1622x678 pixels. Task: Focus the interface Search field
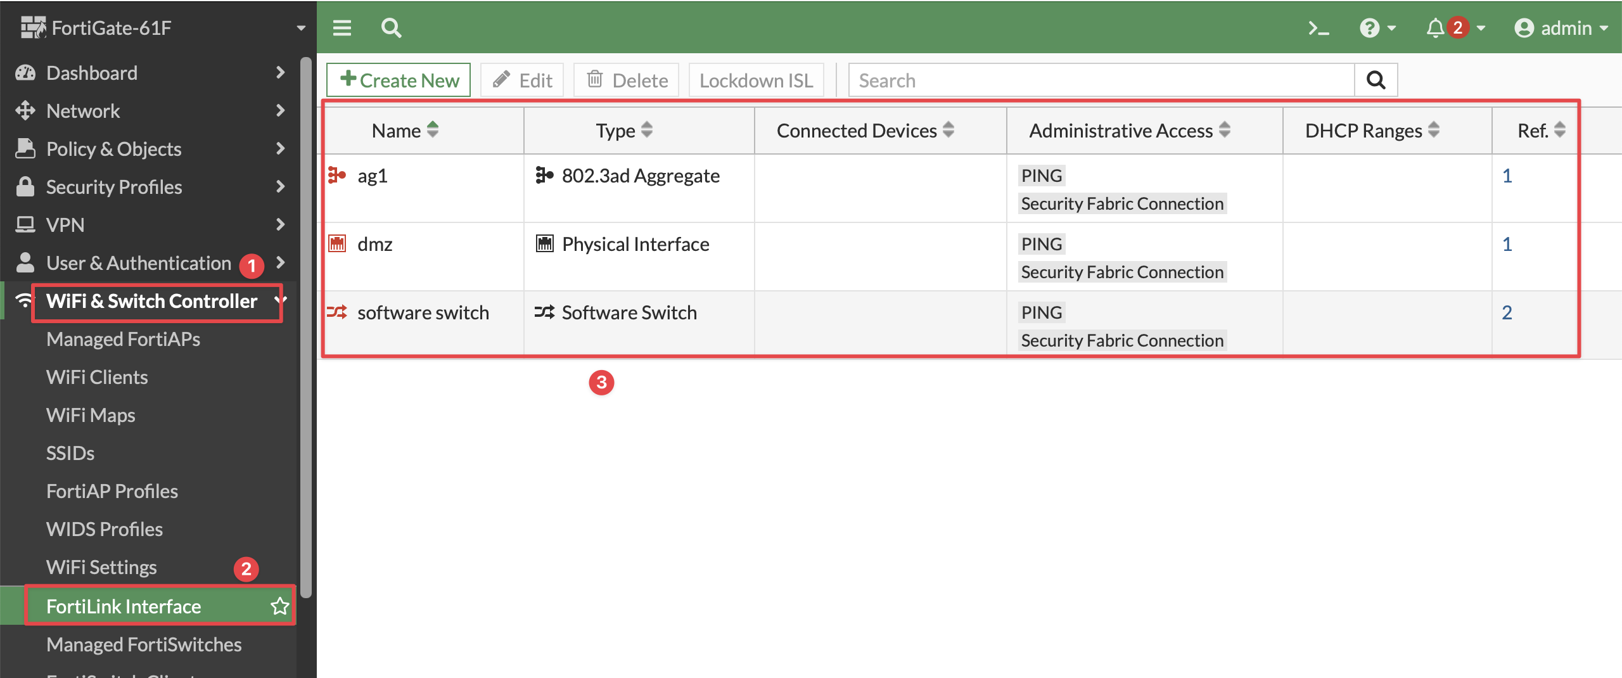pyautogui.click(x=1101, y=80)
